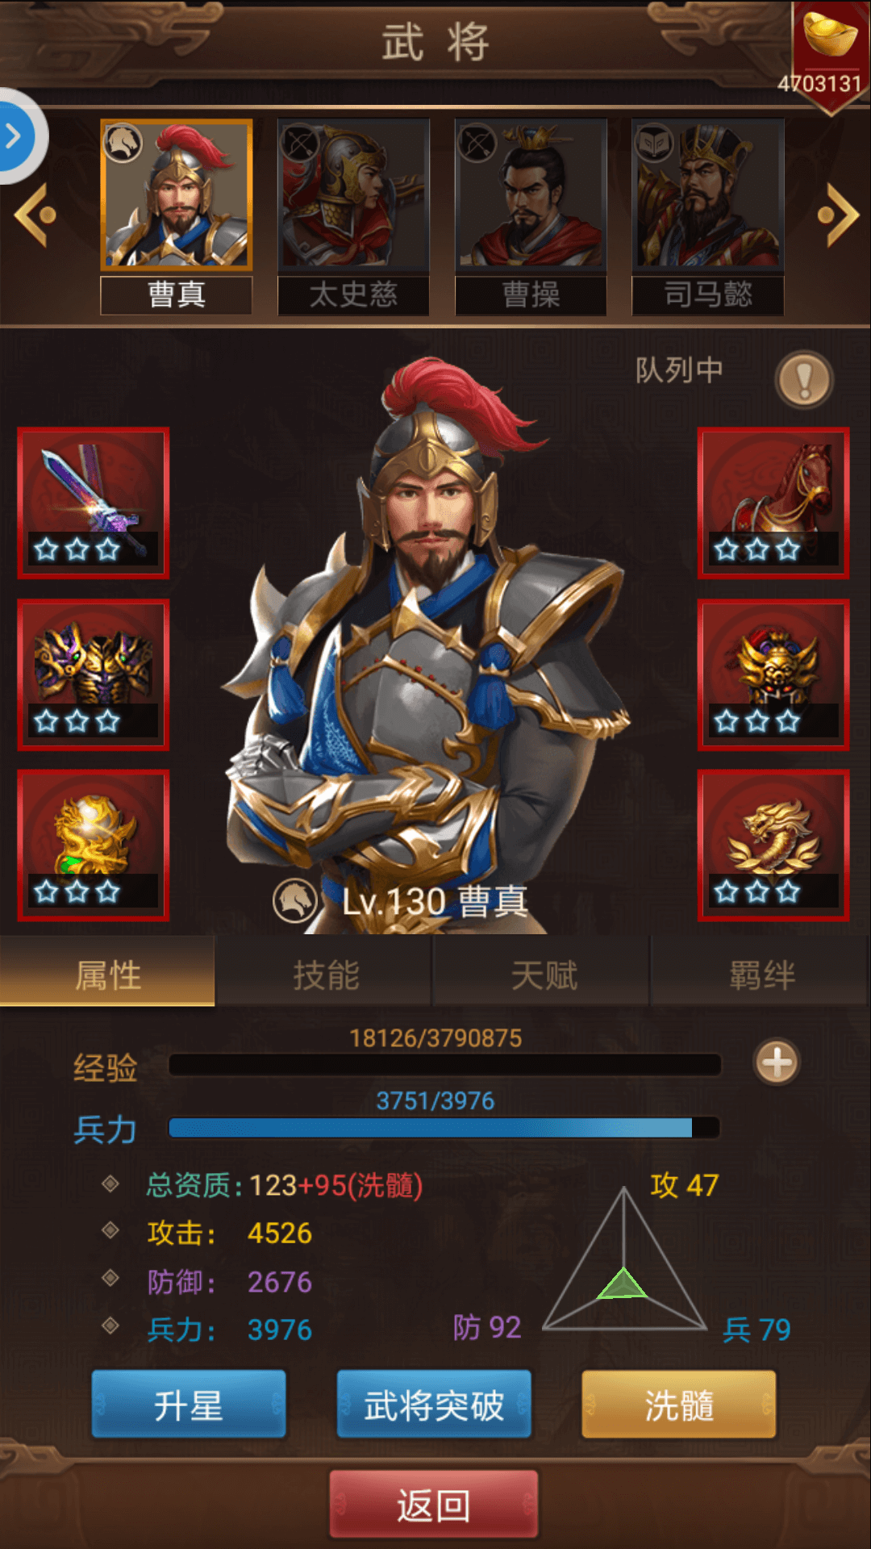Click the 武将突破 button
Viewport: 871px width, 1549px height.
click(434, 1405)
